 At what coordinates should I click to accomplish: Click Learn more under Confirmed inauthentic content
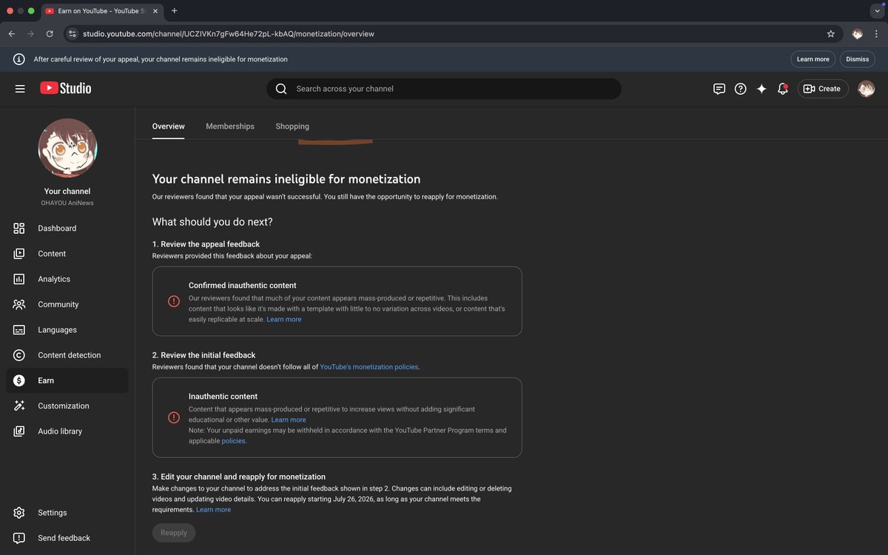(284, 320)
